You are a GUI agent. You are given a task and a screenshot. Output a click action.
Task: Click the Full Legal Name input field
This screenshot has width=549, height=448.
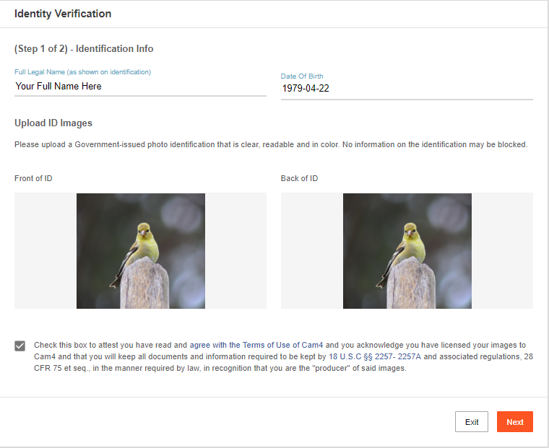[140, 87]
